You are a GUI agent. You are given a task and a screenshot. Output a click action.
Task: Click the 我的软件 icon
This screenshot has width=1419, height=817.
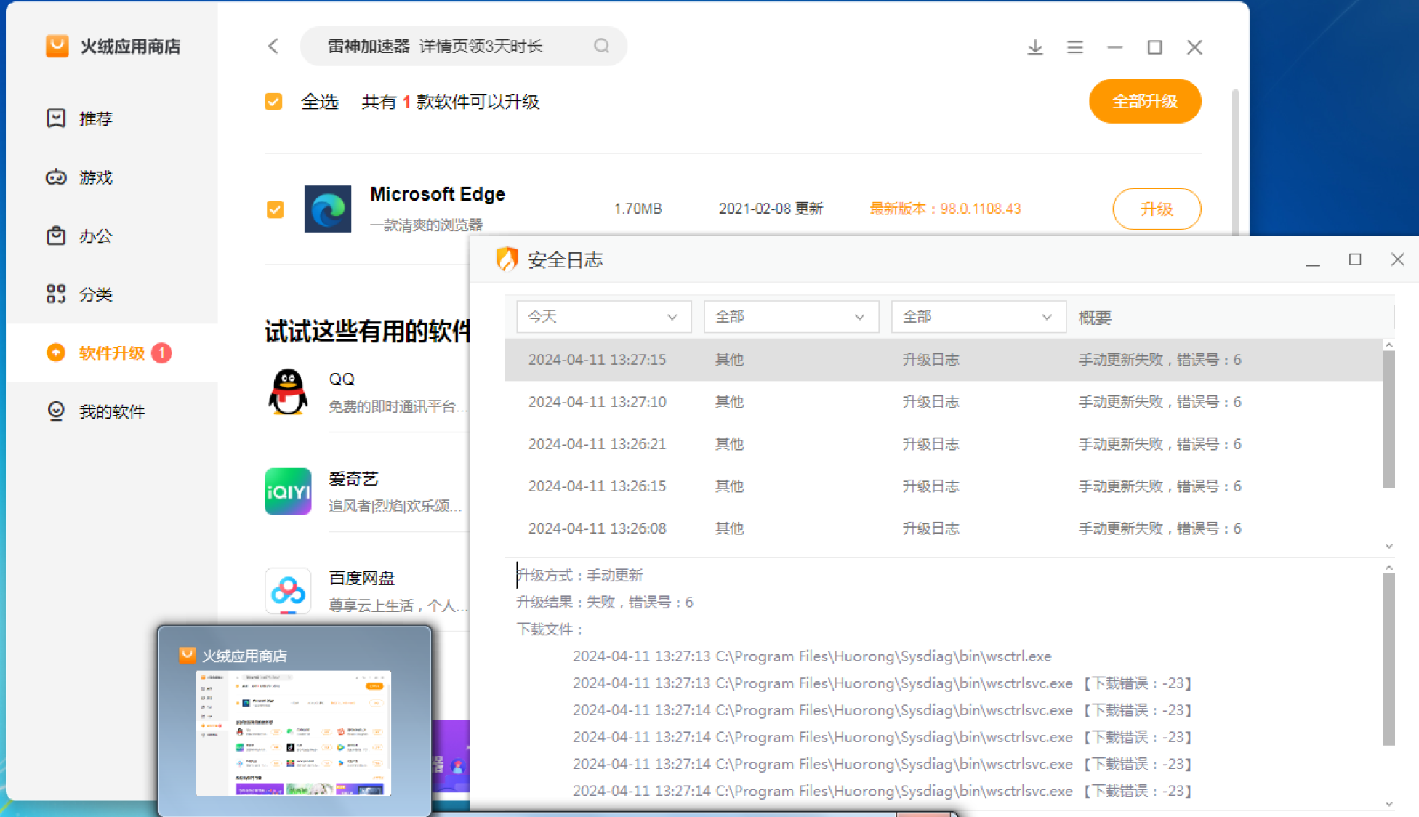click(56, 411)
